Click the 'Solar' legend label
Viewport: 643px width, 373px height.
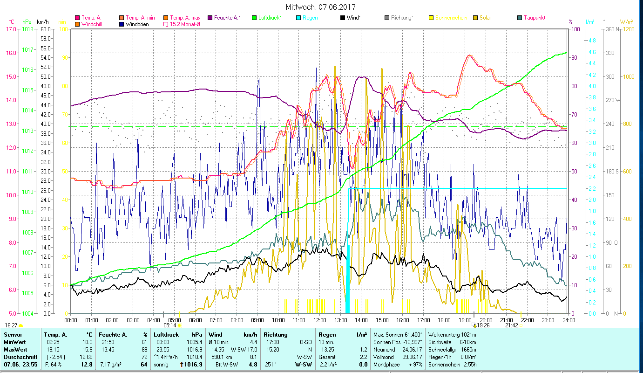pyautogui.click(x=485, y=18)
